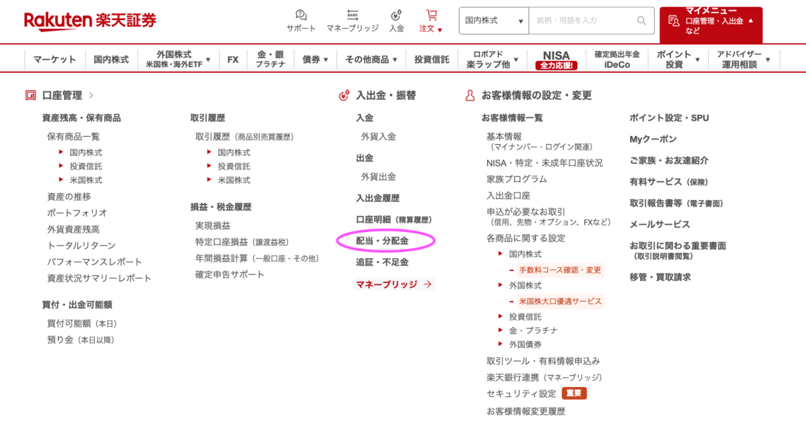Open 外貨入金 link
The width and height of the screenshot is (806, 424).
coord(378,136)
